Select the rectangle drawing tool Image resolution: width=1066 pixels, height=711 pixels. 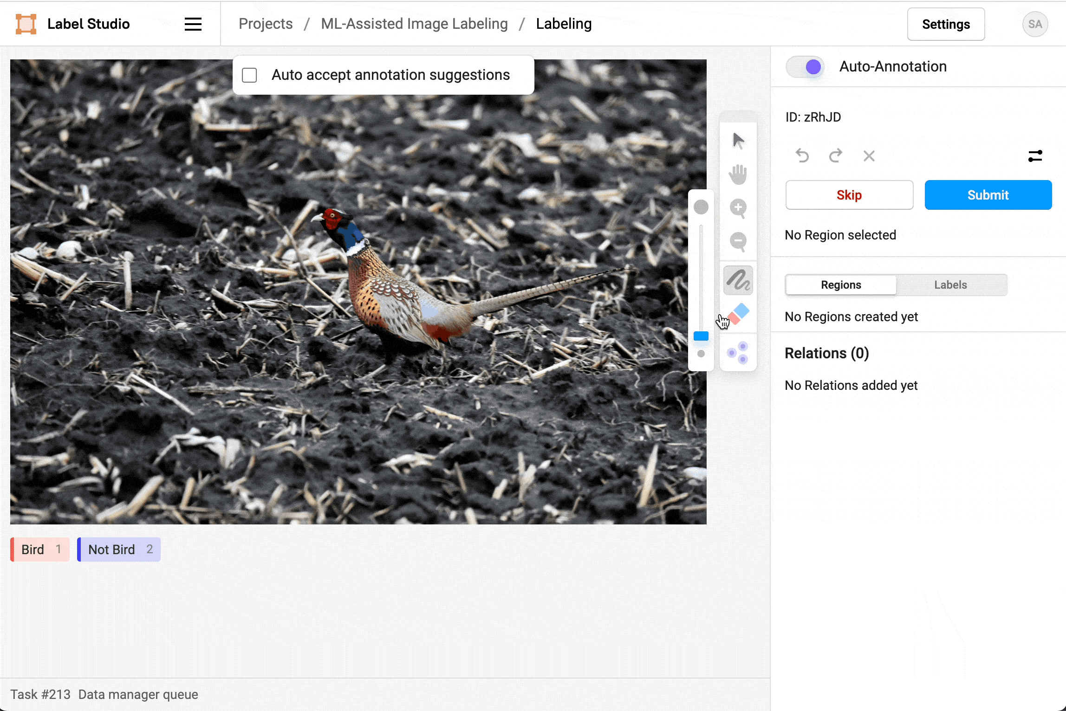702,336
